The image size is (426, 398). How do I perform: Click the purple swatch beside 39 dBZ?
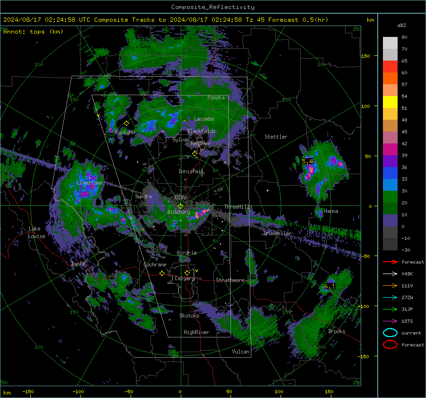click(x=390, y=161)
